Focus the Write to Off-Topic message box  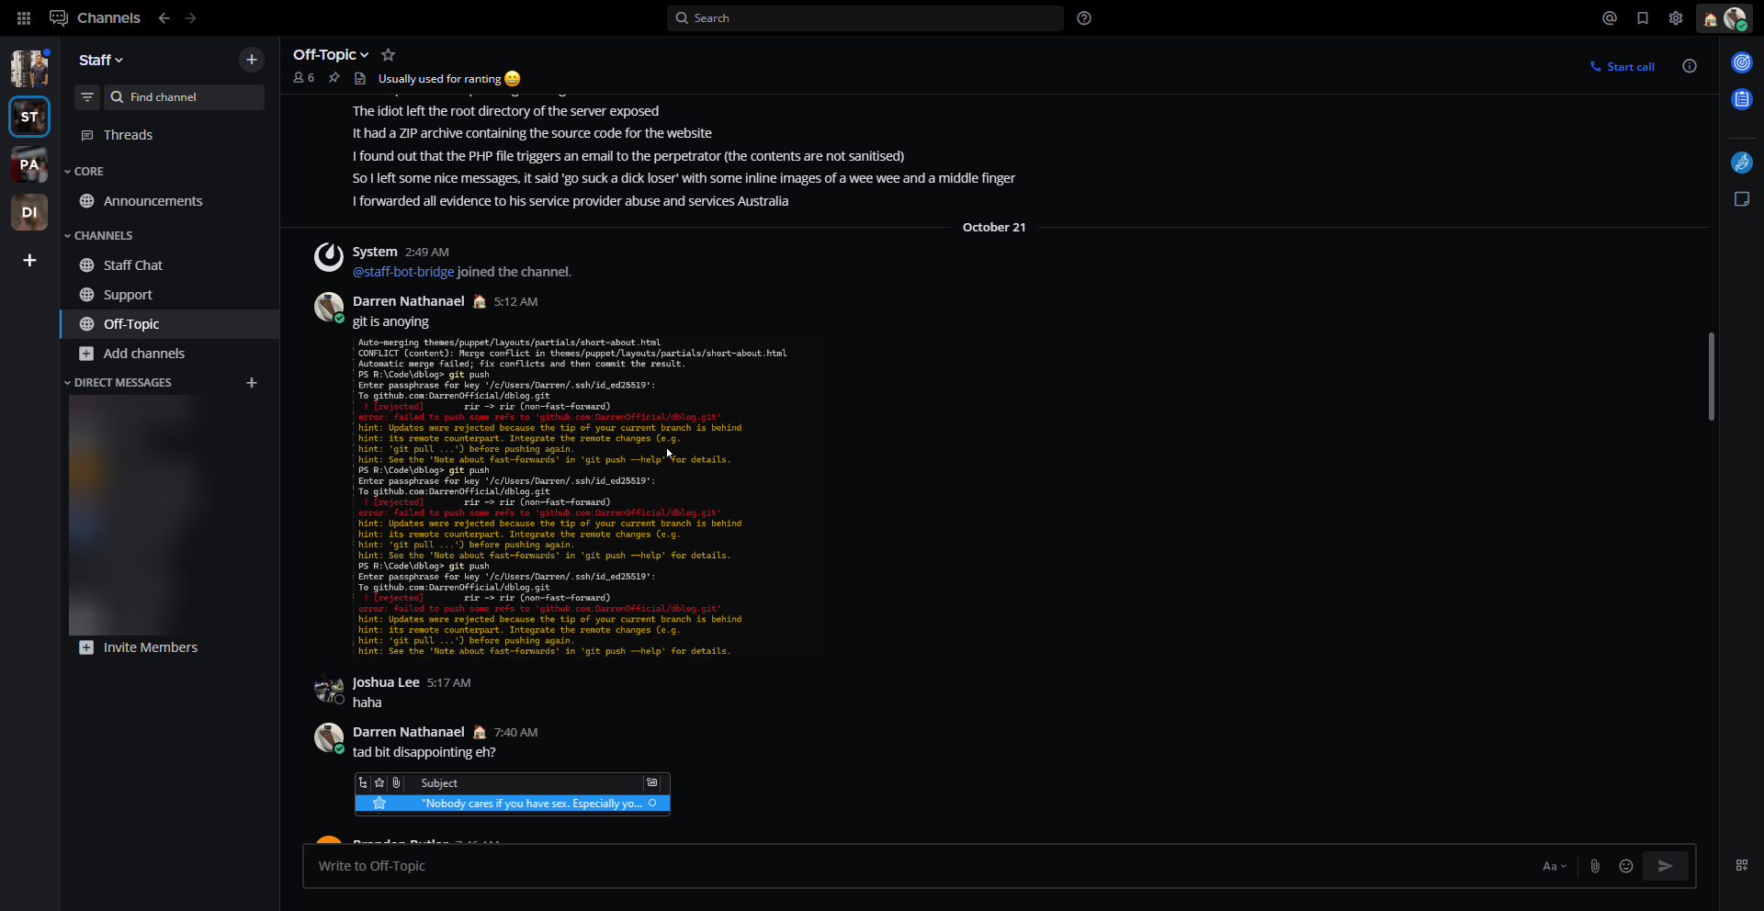[x=919, y=866]
